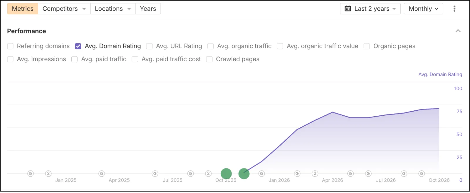Open the Last 2 years date range dropdown
The width and height of the screenshot is (470, 193).
coord(370,9)
